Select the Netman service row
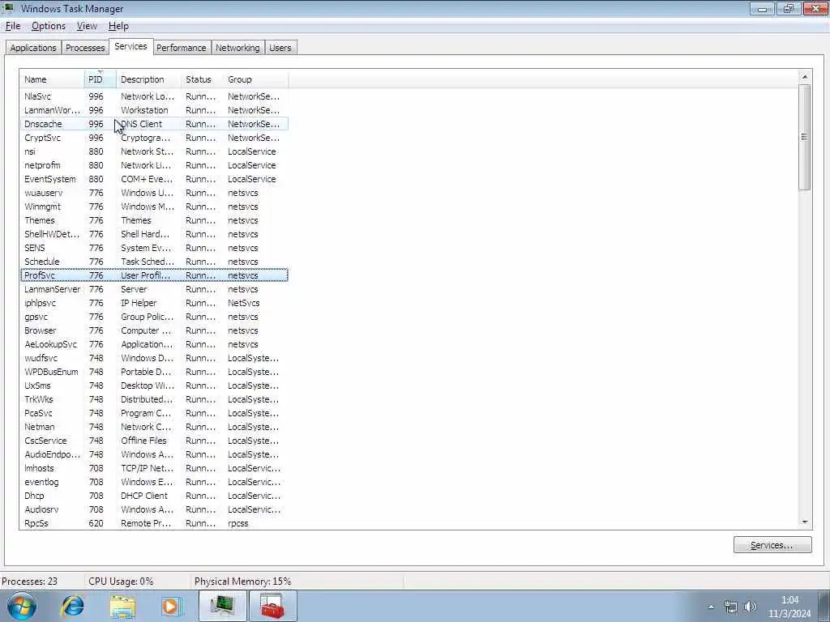 click(154, 426)
